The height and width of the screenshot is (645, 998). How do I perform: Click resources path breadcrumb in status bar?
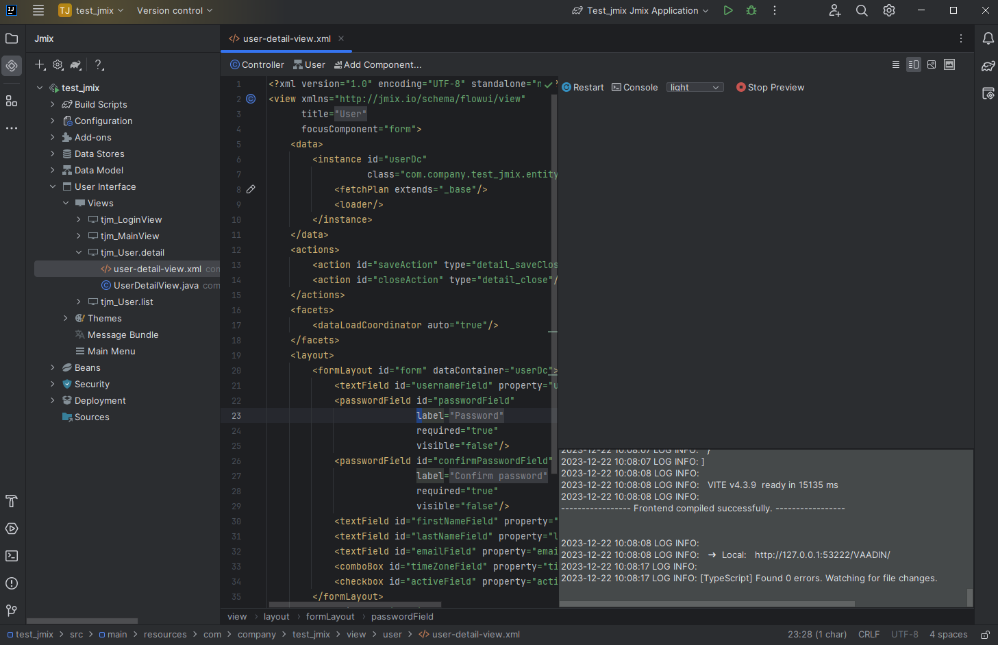(x=165, y=635)
